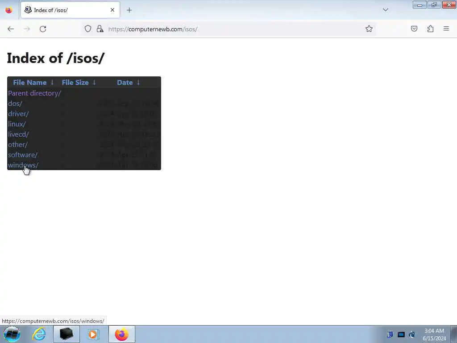The image size is (457, 343).
Task: Open the software/ folder
Action: coord(23,155)
